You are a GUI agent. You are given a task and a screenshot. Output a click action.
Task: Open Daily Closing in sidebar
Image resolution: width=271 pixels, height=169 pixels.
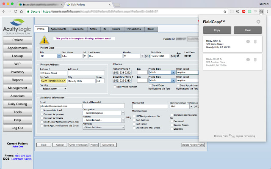click(17, 104)
